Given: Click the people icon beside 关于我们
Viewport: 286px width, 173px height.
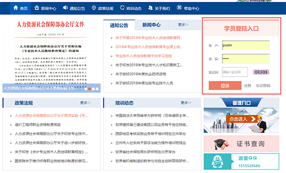Looking at the screenshot, I should pyautogui.click(x=151, y=8).
